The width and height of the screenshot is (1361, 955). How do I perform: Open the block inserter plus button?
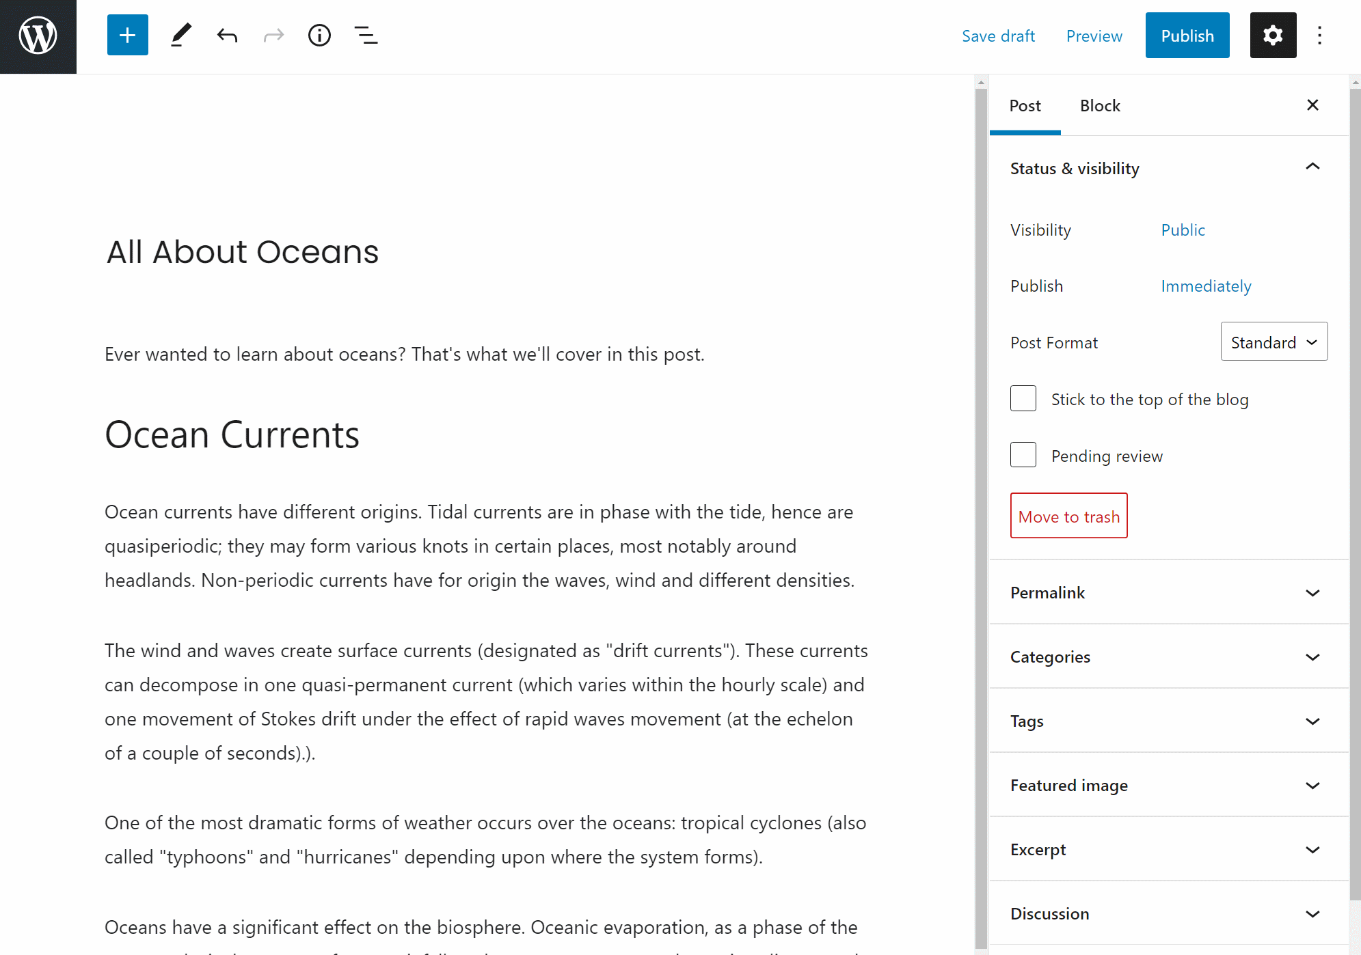(x=128, y=36)
